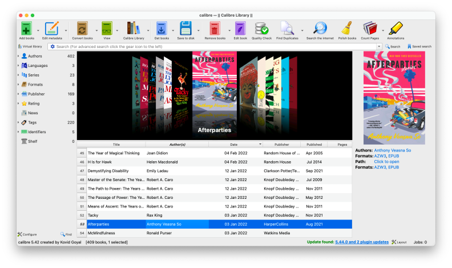Click advanced search gear icon
This screenshot has width=452, height=268.
[53, 46]
